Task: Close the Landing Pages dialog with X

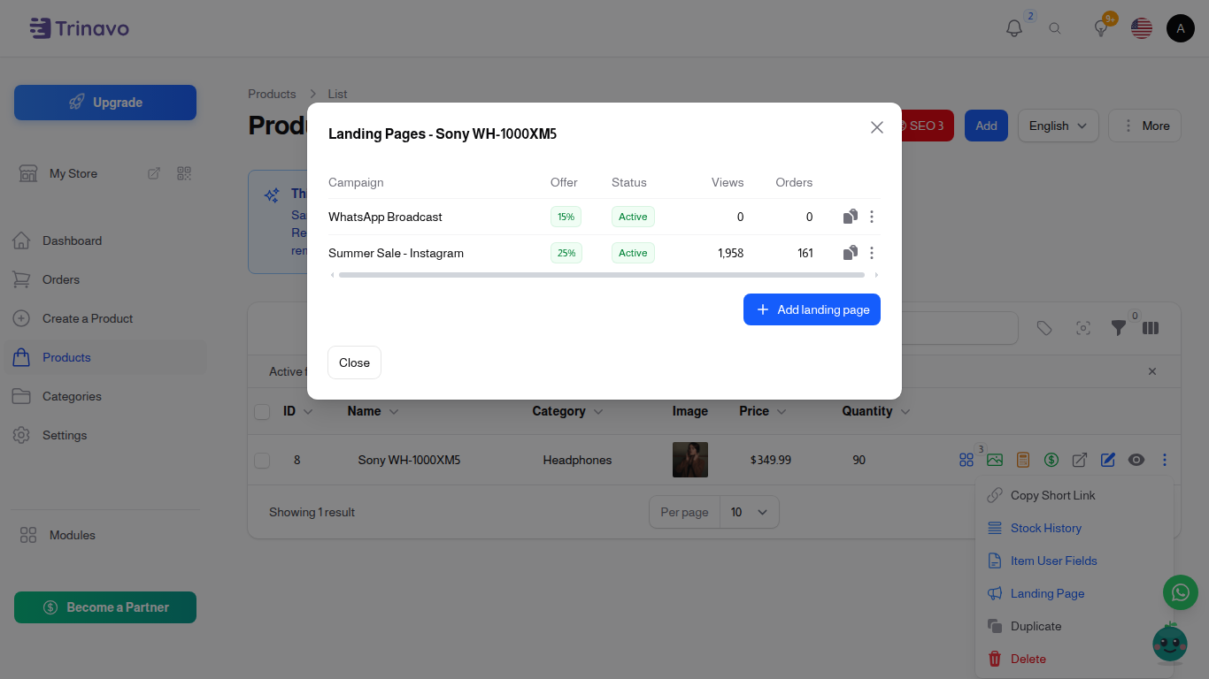Action: tap(877, 127)
